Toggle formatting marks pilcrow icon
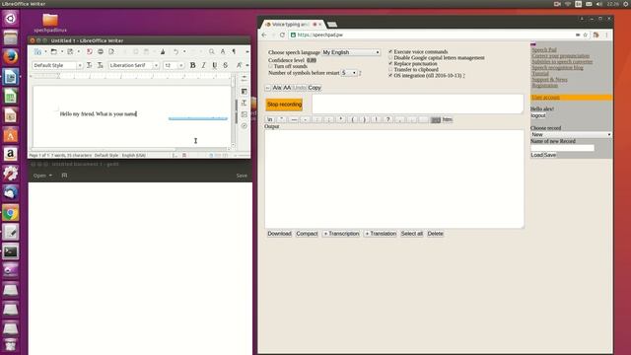This screenshot has width=631, height=355. click(234, 51)
